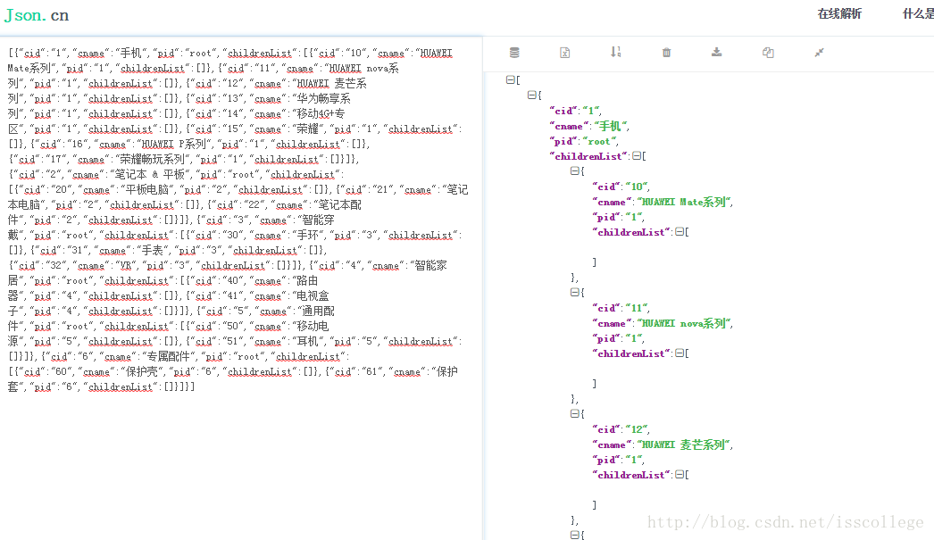Click the compress collapse arrows icon
The width and height of the screenshot is (934, 540).
point(819,53)
